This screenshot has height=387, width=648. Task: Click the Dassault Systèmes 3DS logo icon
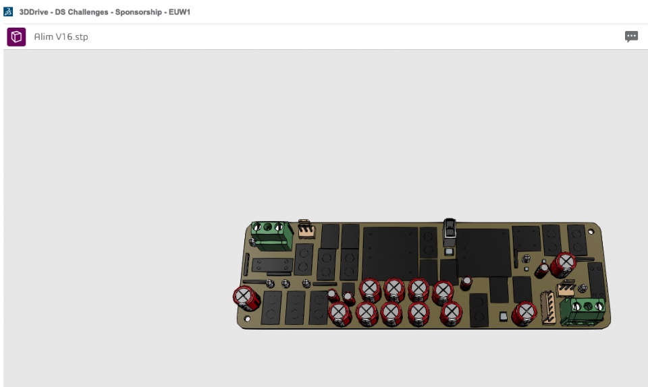coord(8,11)
